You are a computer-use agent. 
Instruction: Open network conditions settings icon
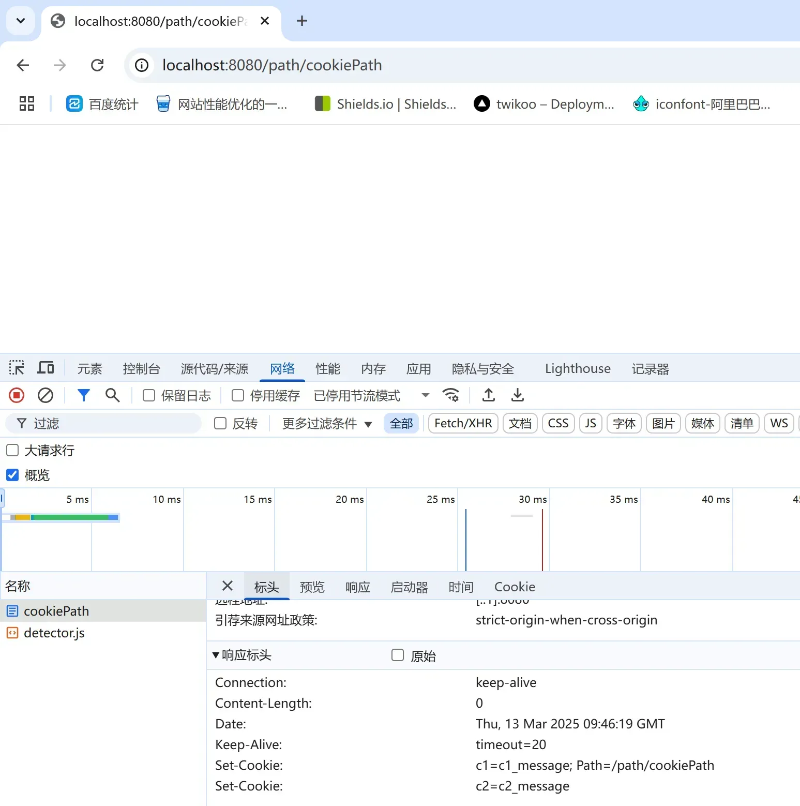coord(451,396)
